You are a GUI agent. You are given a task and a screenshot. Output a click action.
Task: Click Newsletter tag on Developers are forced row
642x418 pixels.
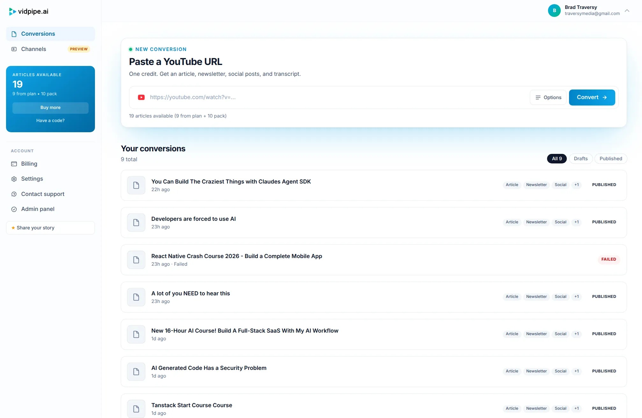536,222
